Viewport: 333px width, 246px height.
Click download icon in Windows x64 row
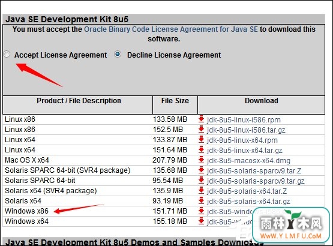point(202,221)
